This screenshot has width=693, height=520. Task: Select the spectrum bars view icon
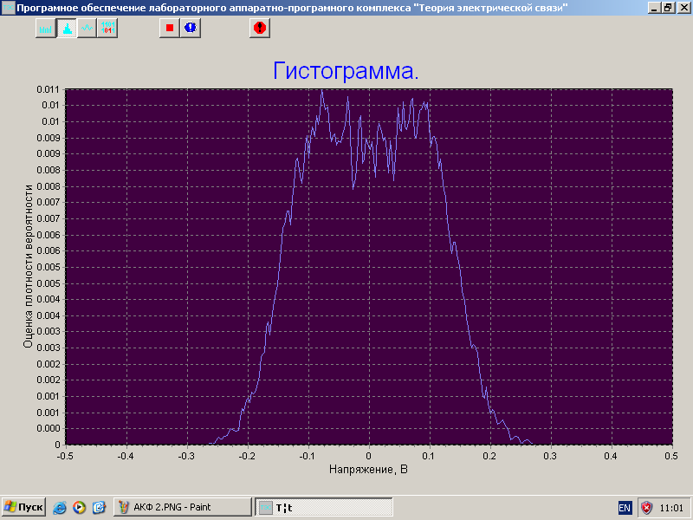(46, 29)
